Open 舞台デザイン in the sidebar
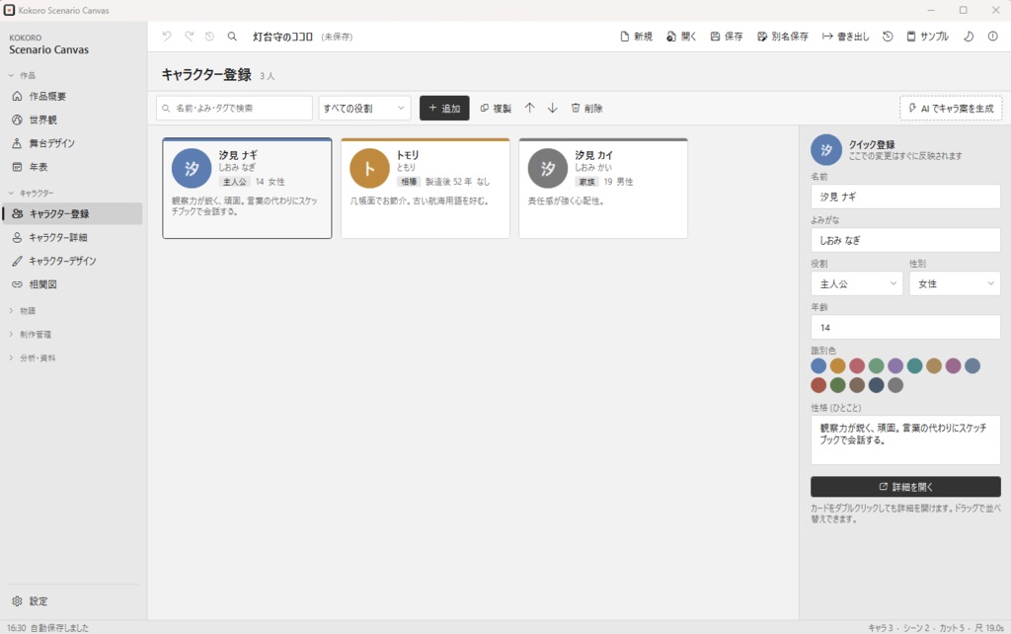The width and height of the screenshot is (1011, 634). tap(71, 143)
